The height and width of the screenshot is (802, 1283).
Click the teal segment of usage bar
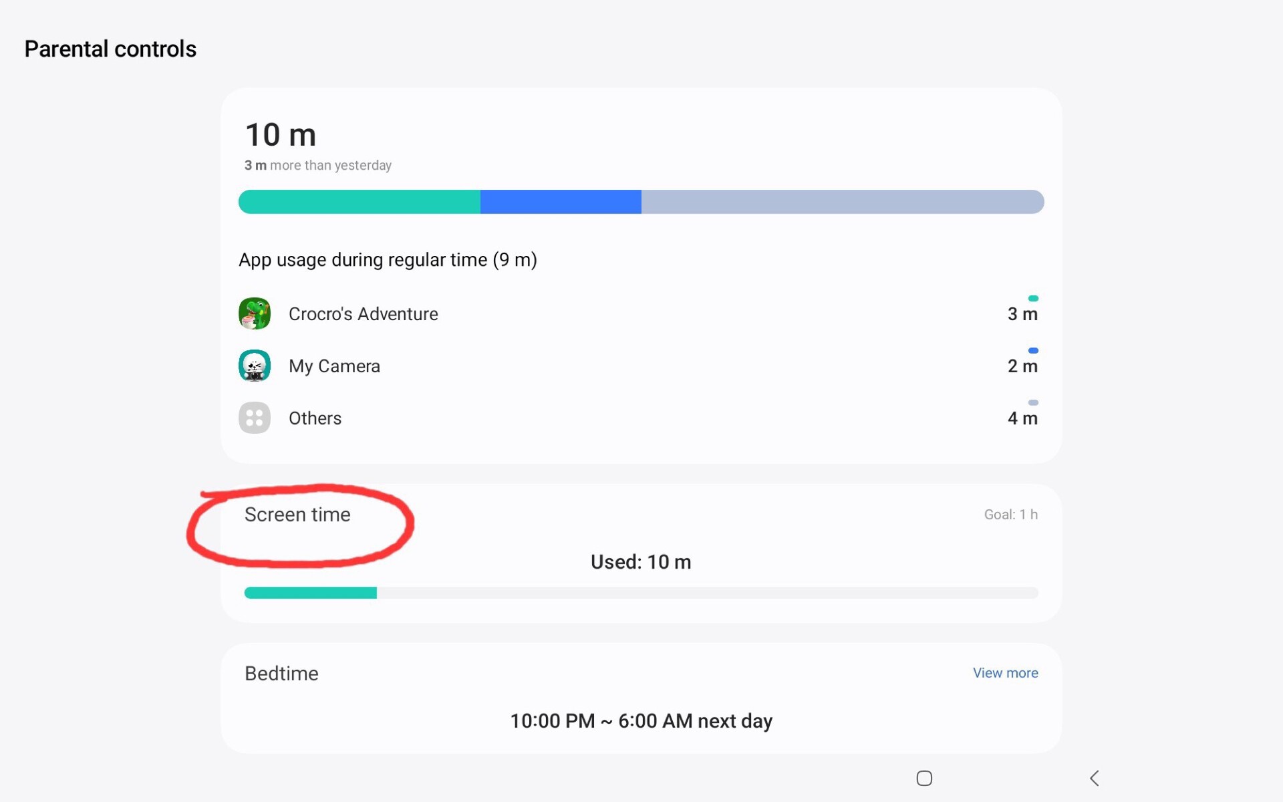point(360,202)
